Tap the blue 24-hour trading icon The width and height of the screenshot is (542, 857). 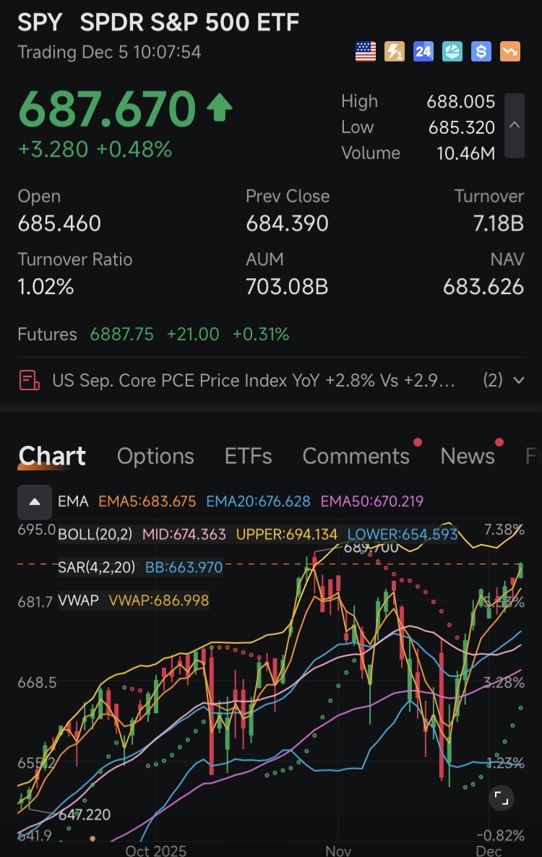pos(423,52)
